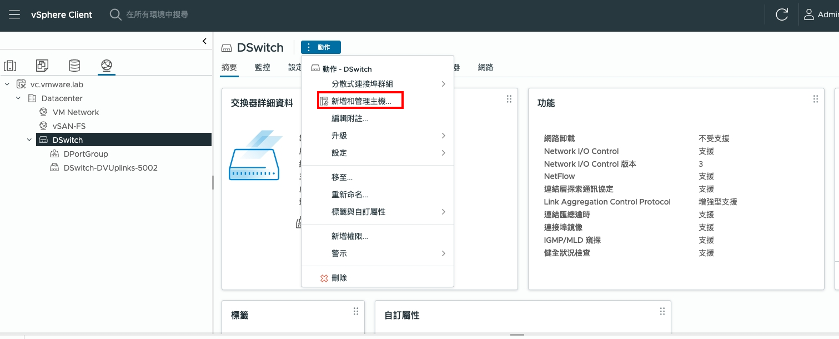
Task: Expand the 標籤與自訂屬性 submenu
Action: point(443,212)
